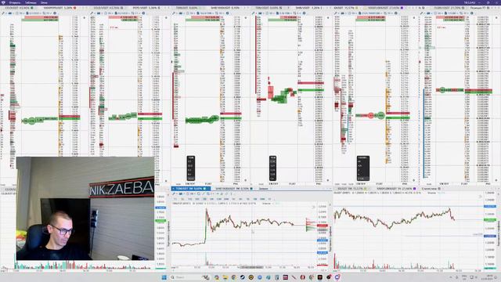Click clock icon in FLOKI/USDT panel
The height and width of the screenshot is (282, 501).
pyautogui.click(x=436, y=13)
